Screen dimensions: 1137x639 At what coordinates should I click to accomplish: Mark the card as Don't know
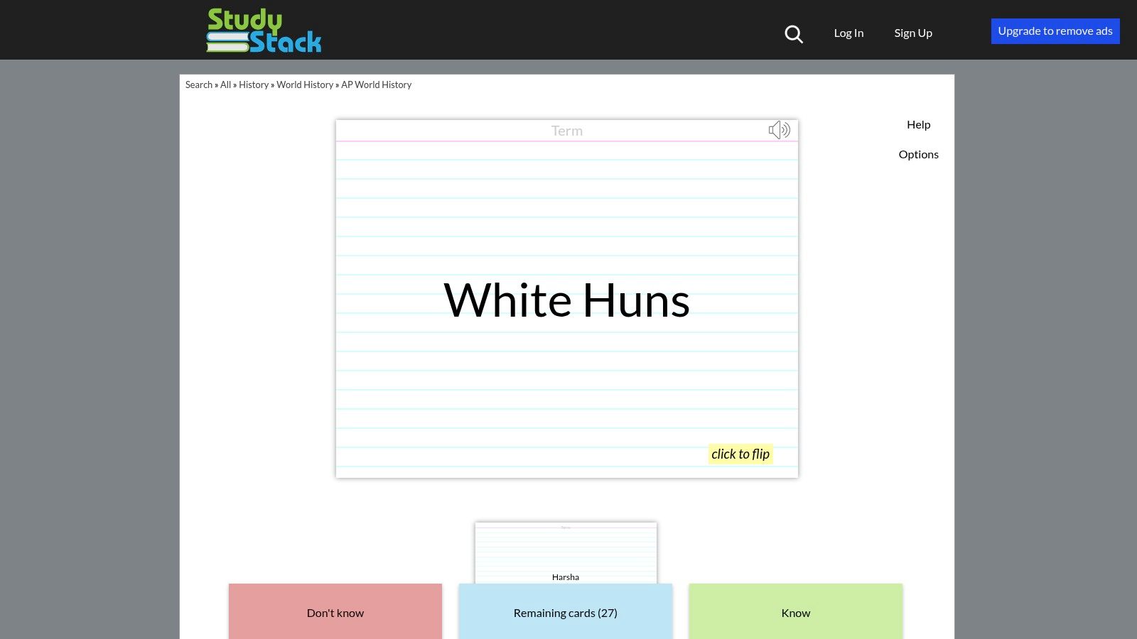(x=335, y=612)
